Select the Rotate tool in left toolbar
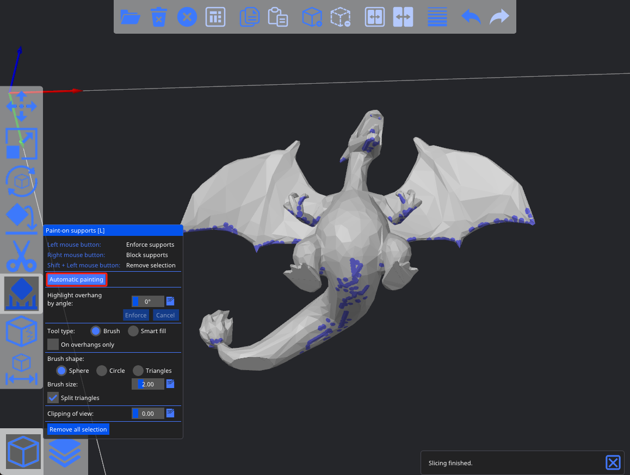The image size is (630, 475). point(21,181)
